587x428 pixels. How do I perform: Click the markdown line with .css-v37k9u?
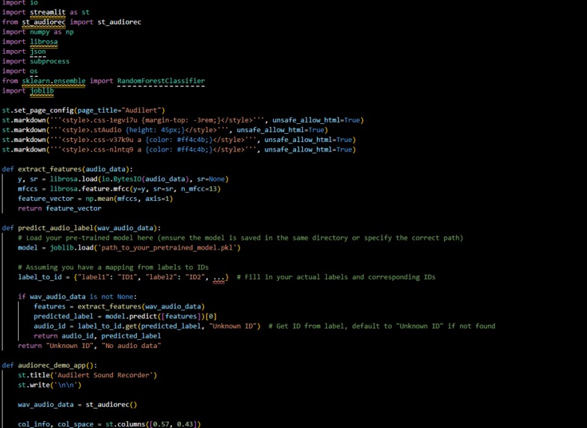tap(179, 140)
